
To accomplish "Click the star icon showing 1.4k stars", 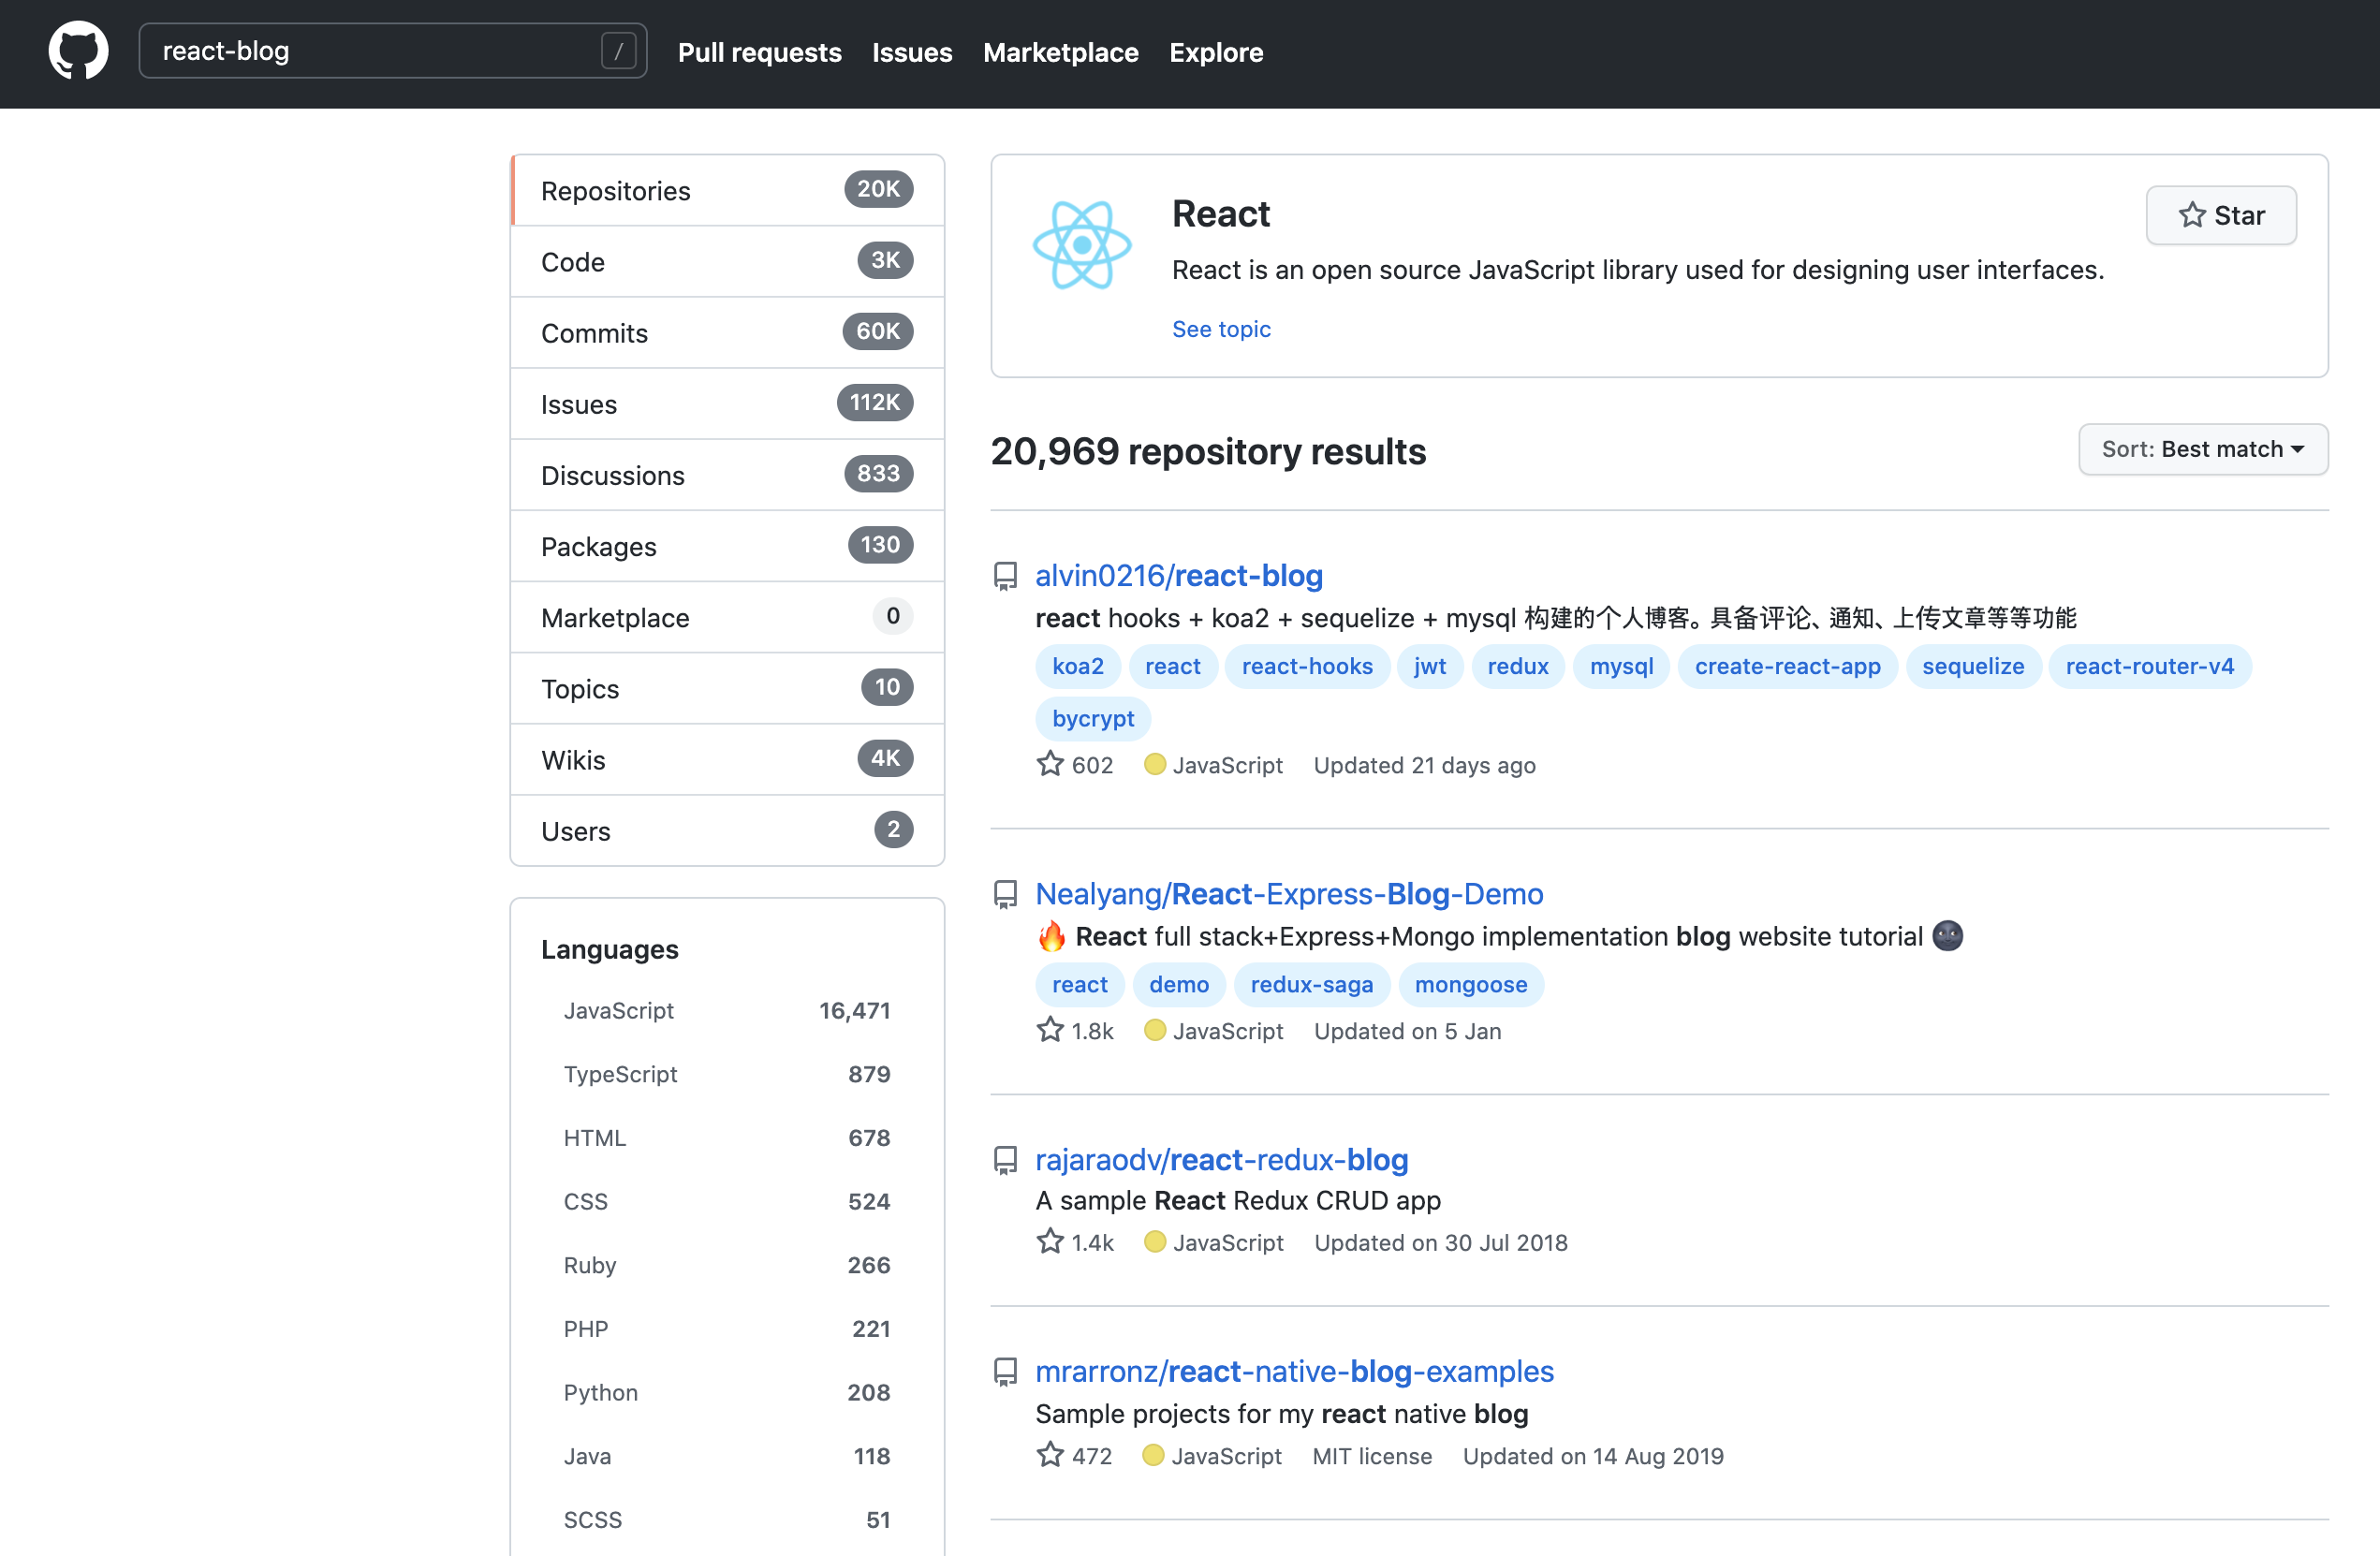I will [1050, 1242].
